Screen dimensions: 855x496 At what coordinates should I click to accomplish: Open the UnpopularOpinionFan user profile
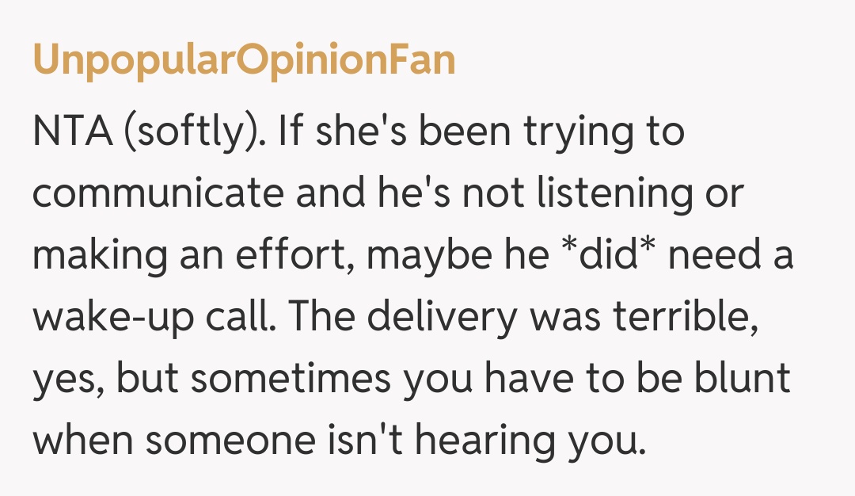(244, 61)
